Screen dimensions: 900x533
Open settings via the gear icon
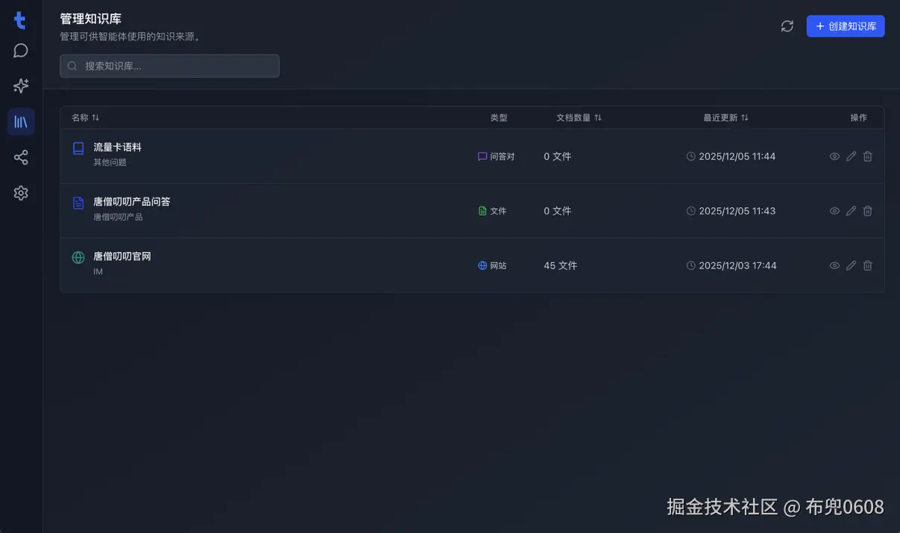point(20,192)
